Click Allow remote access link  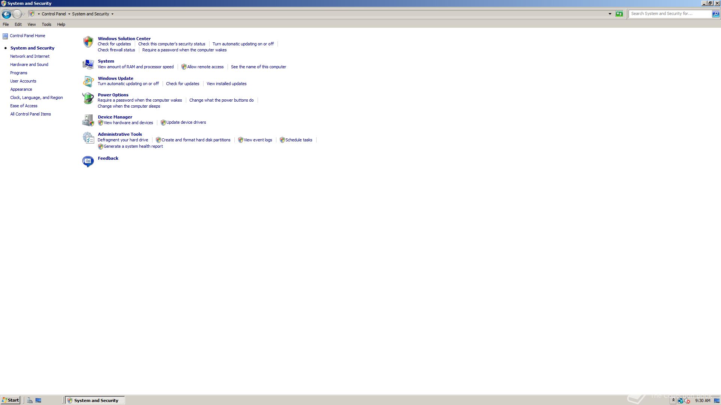click(205, 67)
